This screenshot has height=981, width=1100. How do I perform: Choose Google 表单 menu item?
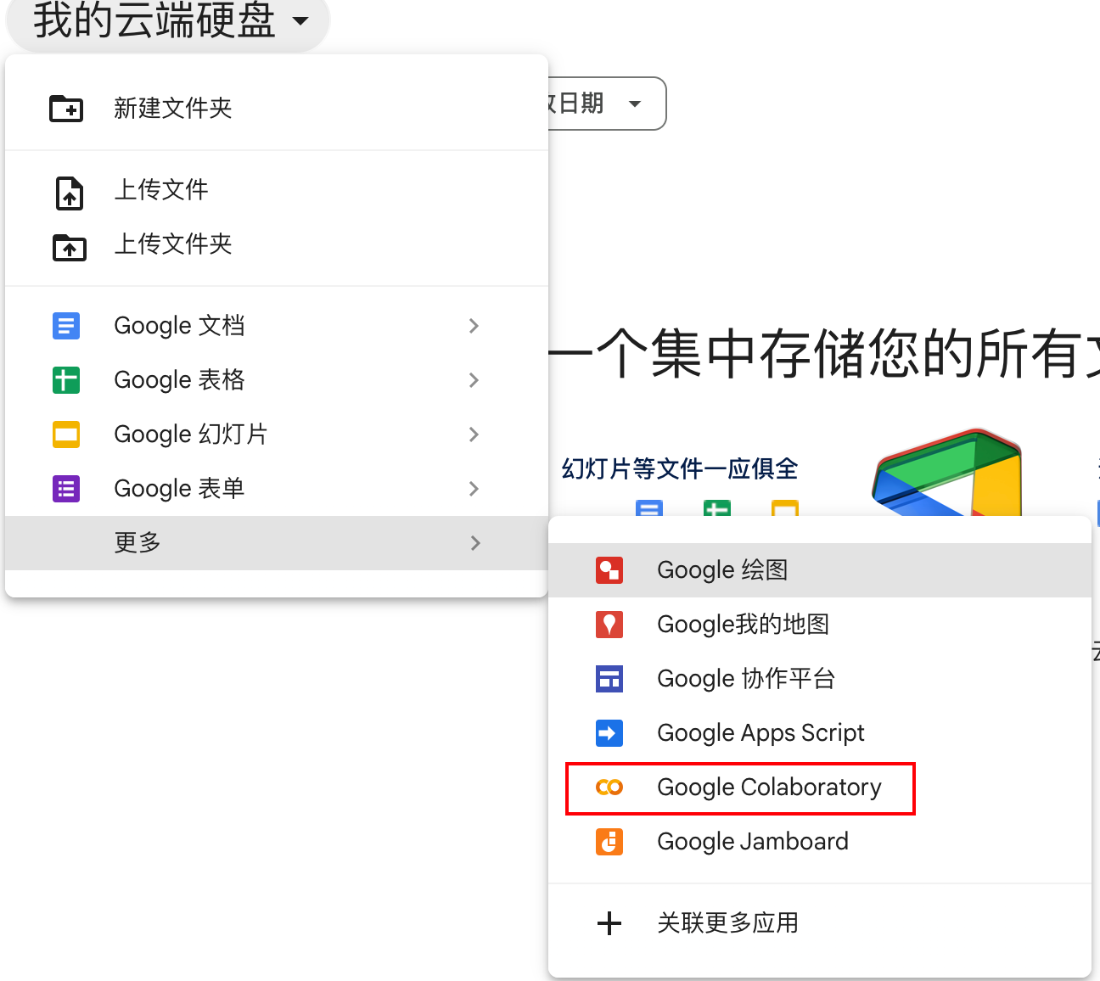click(277, 489)
